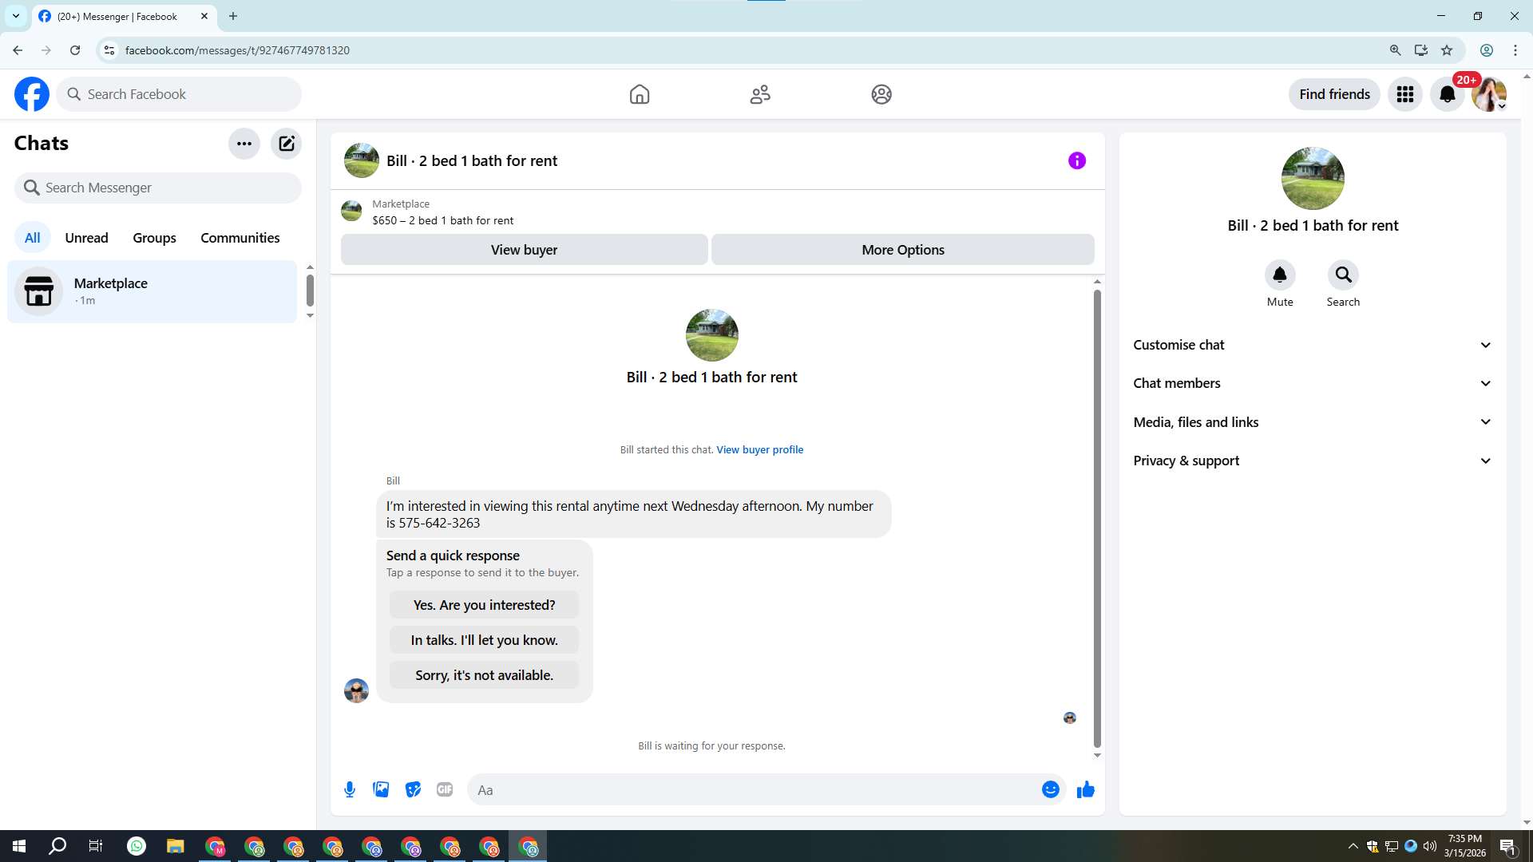Select the All chats filter

[32, 238]
